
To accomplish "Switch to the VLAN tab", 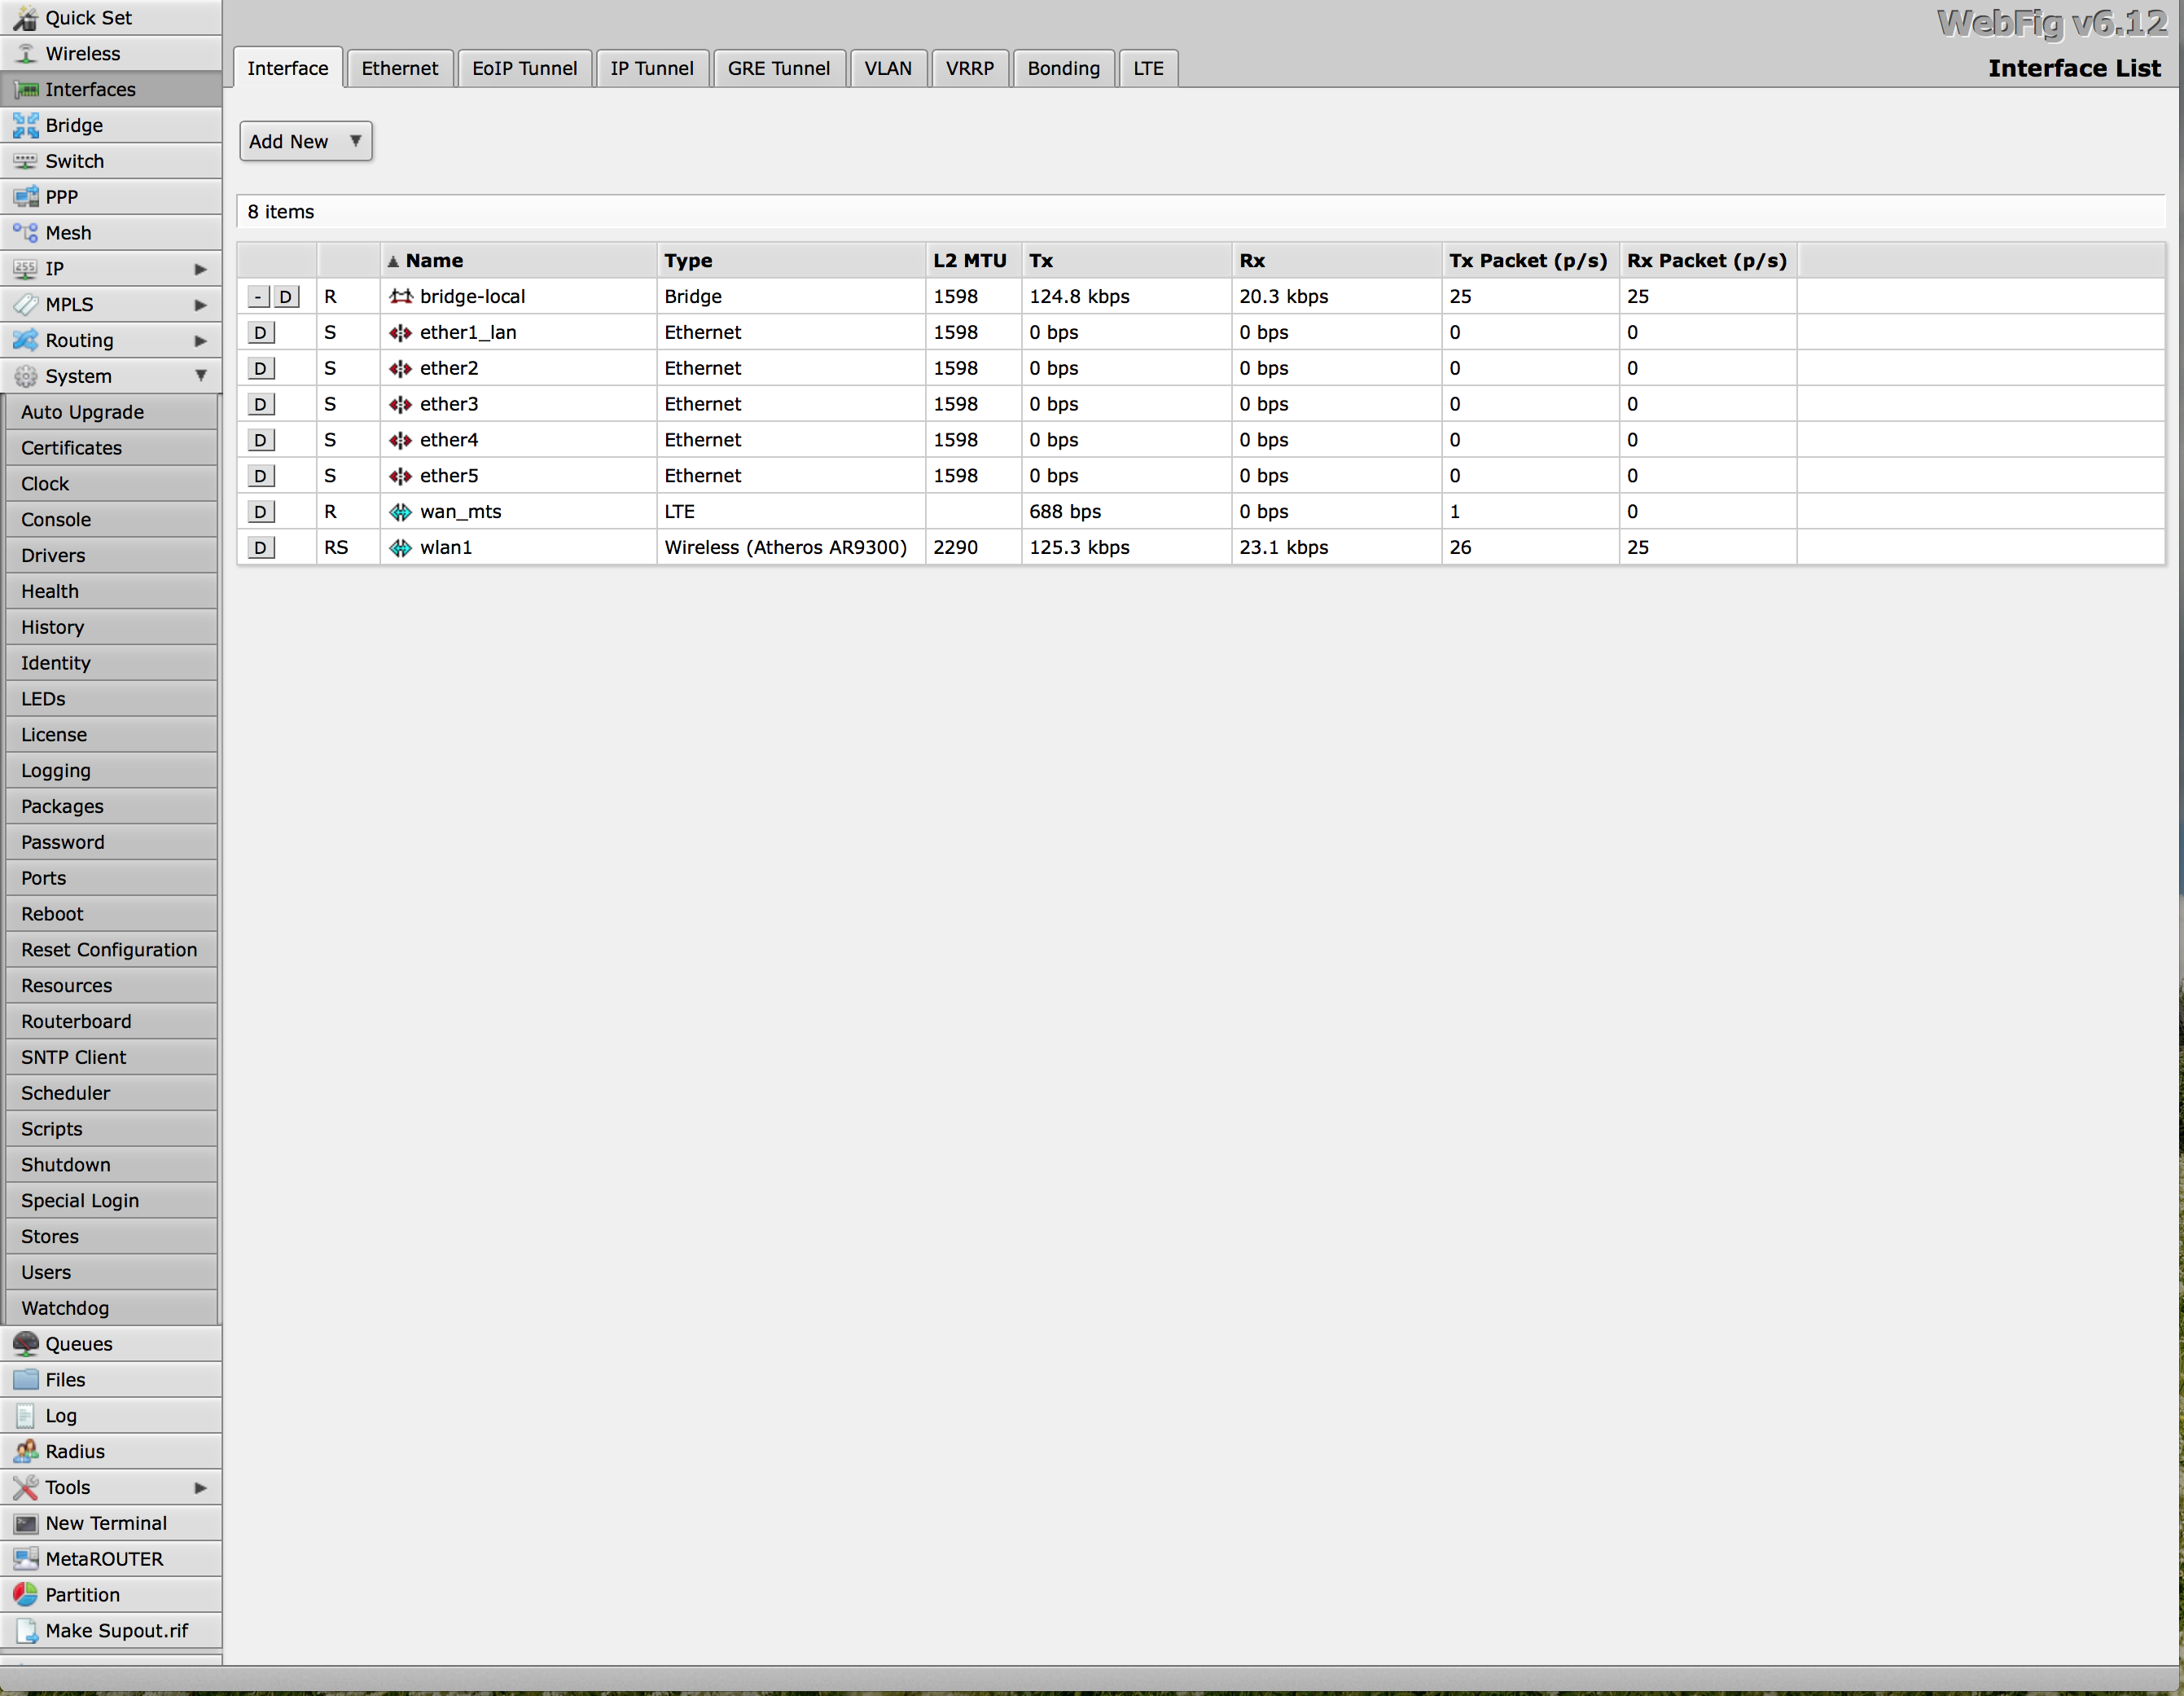I will pyautogui.click(x=888, y=68).
